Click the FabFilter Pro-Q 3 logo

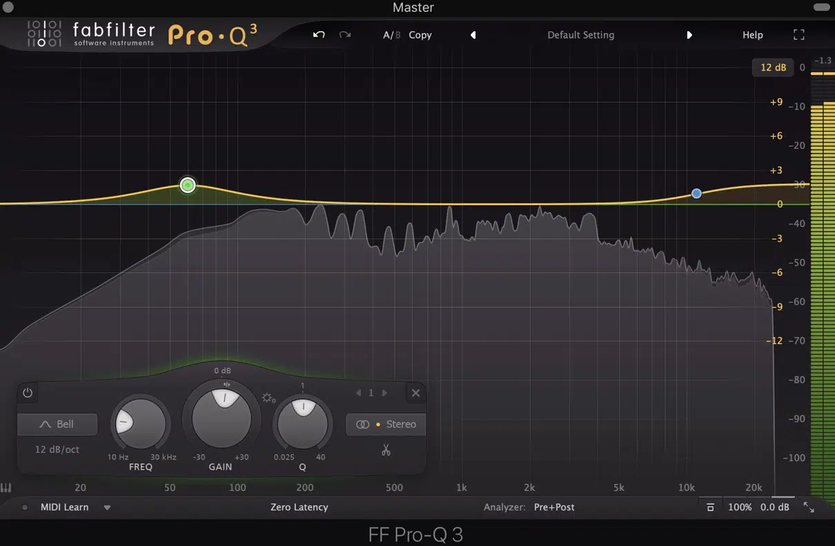coord(141,34)
